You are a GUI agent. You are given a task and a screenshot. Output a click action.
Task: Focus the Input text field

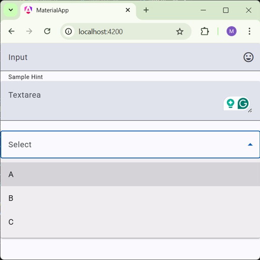pos(121,57)
